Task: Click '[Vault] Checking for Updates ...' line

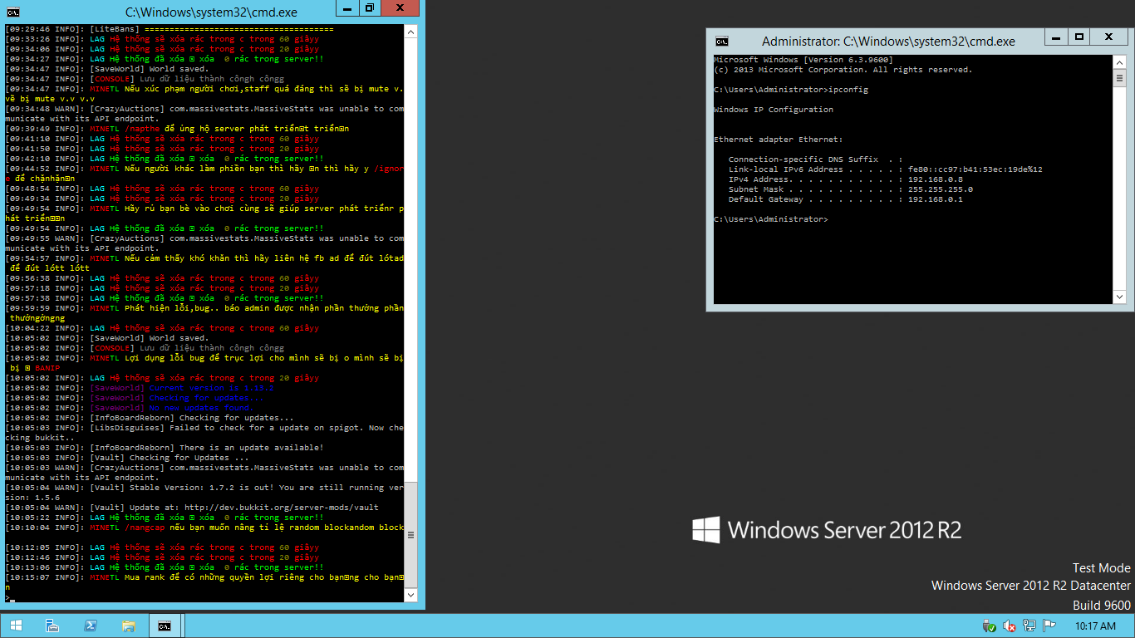Action: pos(127,458)
